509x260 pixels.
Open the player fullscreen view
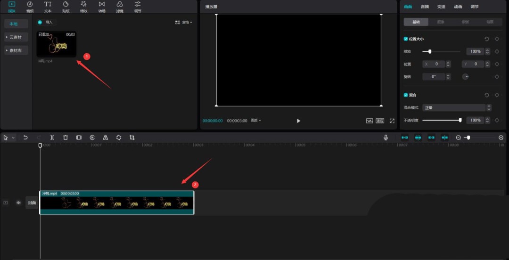tap(392, 121)
